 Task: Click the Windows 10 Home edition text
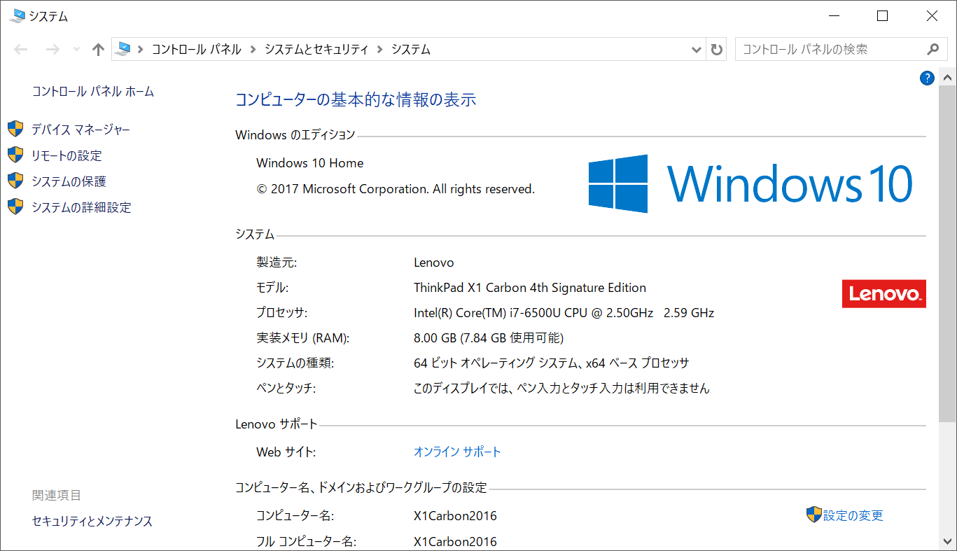[310, 163]
